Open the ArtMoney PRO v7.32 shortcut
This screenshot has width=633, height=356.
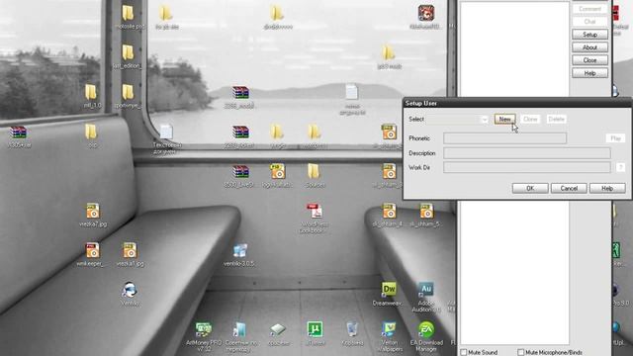coord(204,329)
